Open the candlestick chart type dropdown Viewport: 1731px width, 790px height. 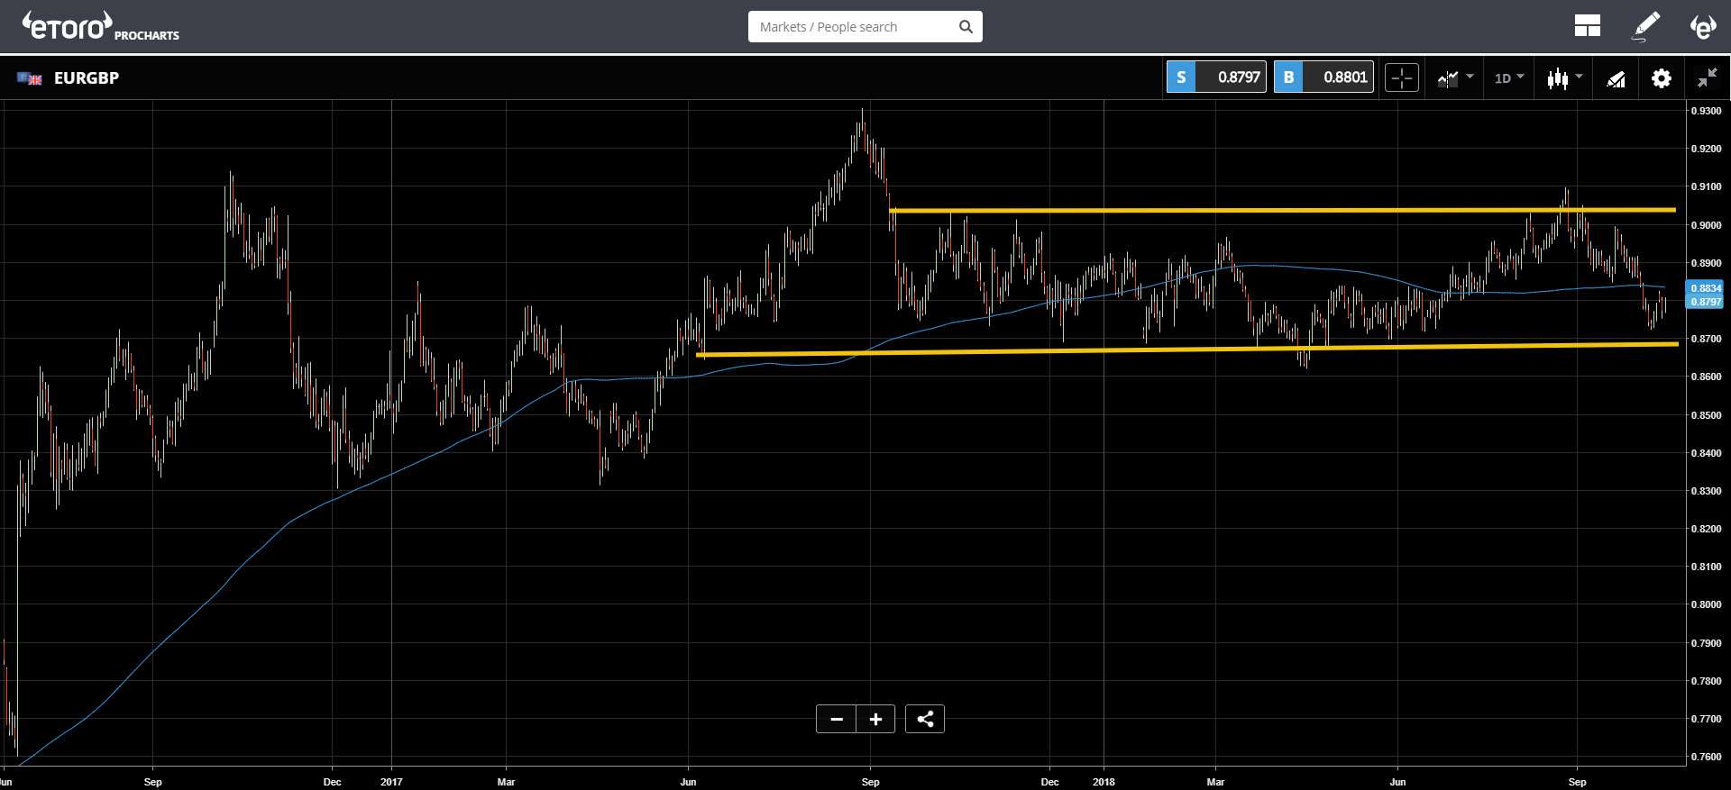[x=1564, y=78]
